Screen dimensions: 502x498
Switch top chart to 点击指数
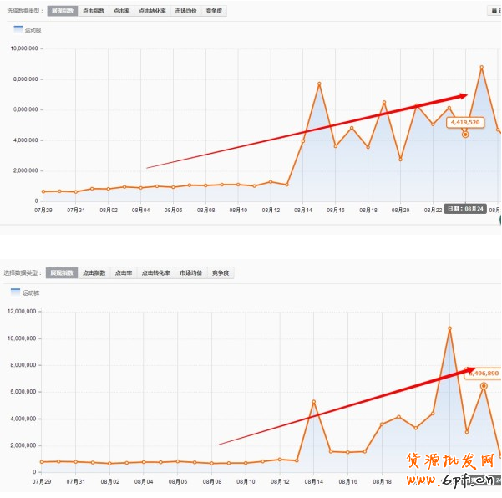tap(93, 11)
